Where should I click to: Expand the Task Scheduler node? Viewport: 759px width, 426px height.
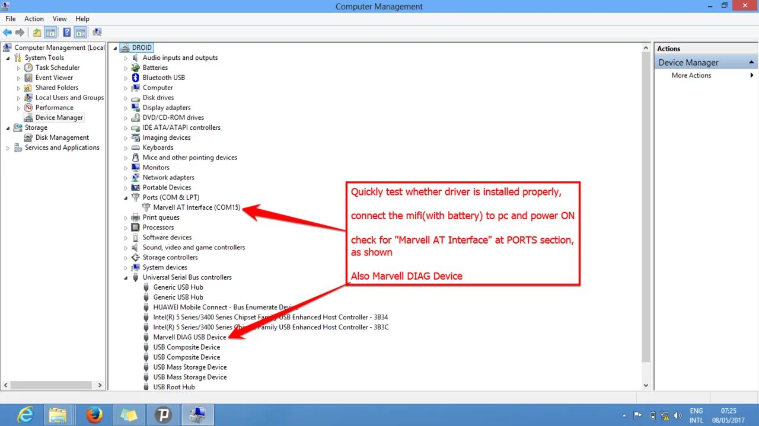(18, 68)
